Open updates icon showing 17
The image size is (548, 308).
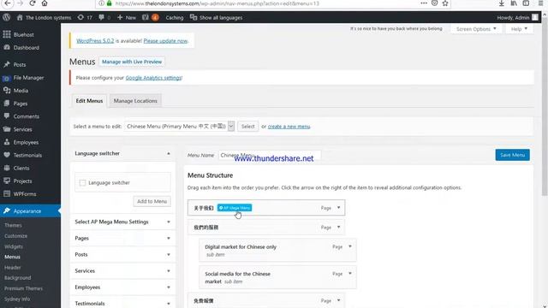coord(85,17)
